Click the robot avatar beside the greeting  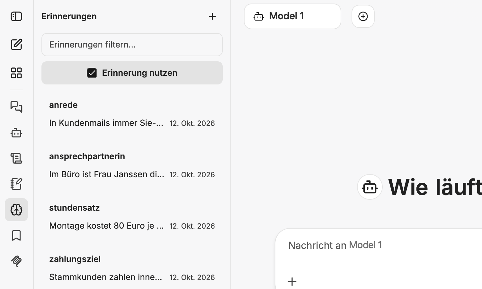(370, 187)
